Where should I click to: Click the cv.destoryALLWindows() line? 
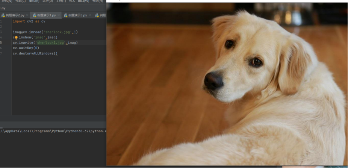click(35, 53)
